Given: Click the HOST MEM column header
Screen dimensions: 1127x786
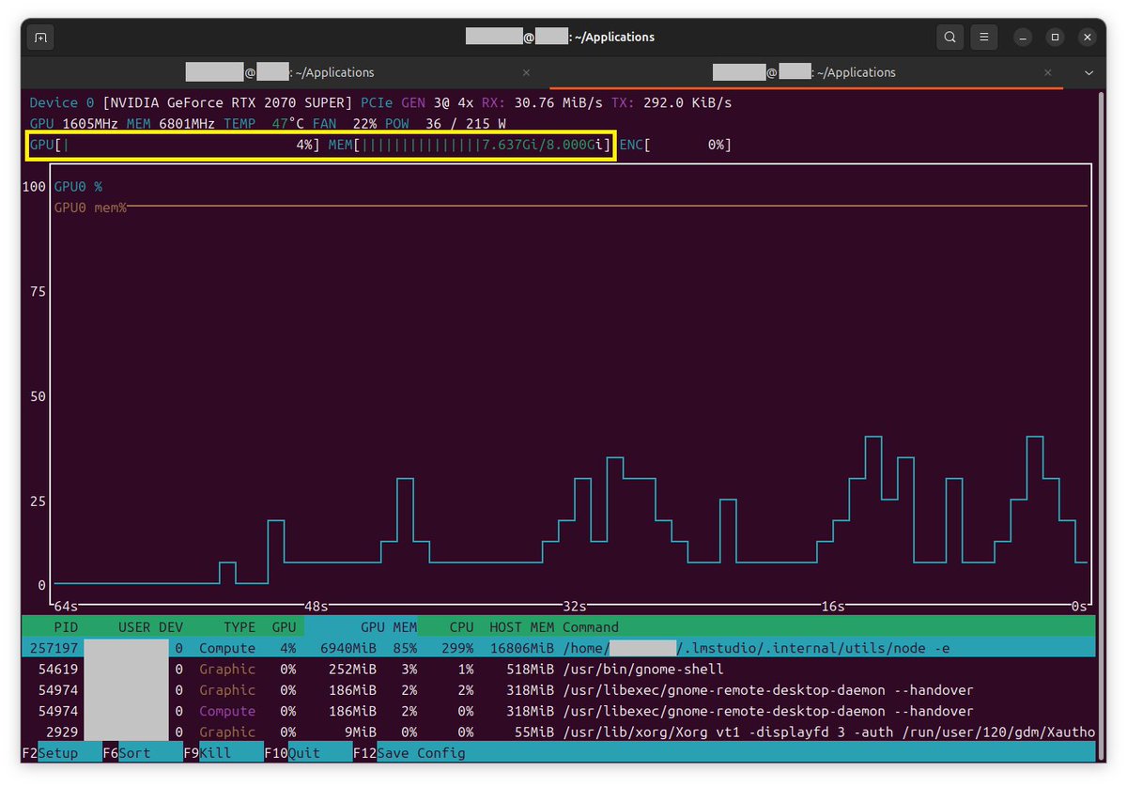Looking at the screenshot, I should click(x=521, y=627).
